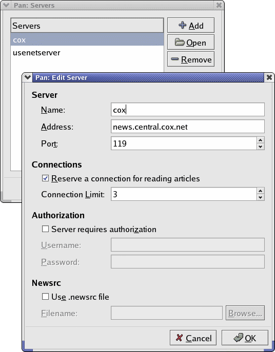The image size is (275, 352).
Task: Close the Edit Server dialog
Action: [269, 77]
